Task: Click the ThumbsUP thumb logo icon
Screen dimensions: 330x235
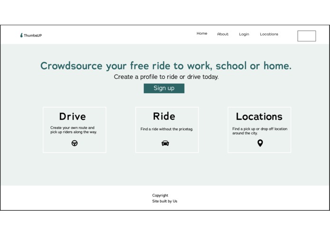Action: 21,35
